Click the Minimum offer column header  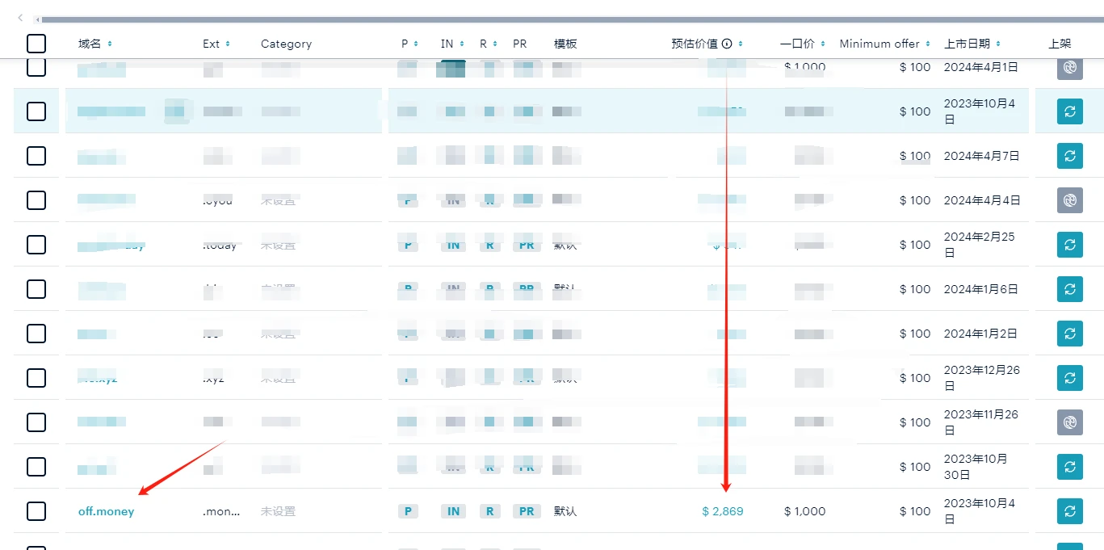[879, 44]
